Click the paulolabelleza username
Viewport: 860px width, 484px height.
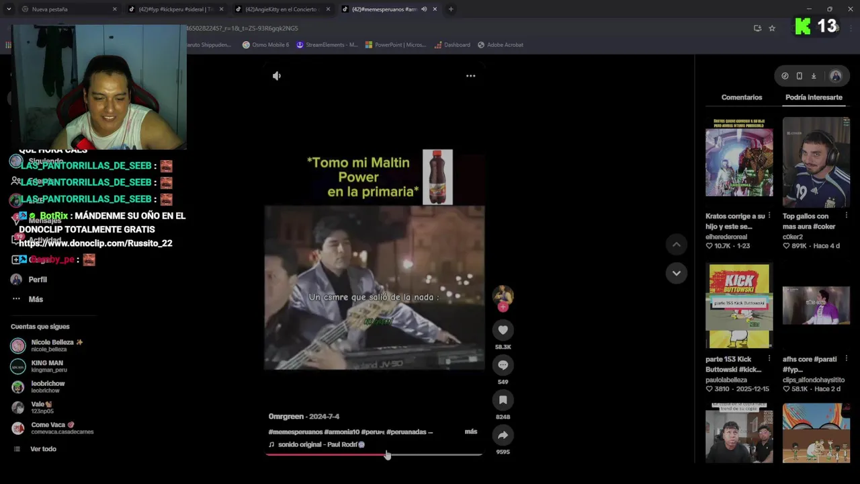726,380
